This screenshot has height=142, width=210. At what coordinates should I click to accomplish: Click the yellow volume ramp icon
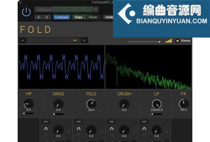[168, 41]
